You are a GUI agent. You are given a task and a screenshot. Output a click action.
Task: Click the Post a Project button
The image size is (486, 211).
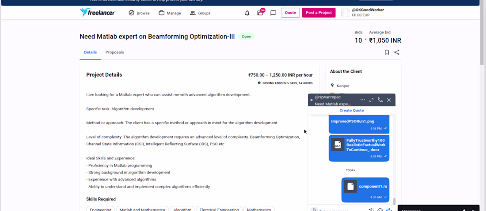319,13
